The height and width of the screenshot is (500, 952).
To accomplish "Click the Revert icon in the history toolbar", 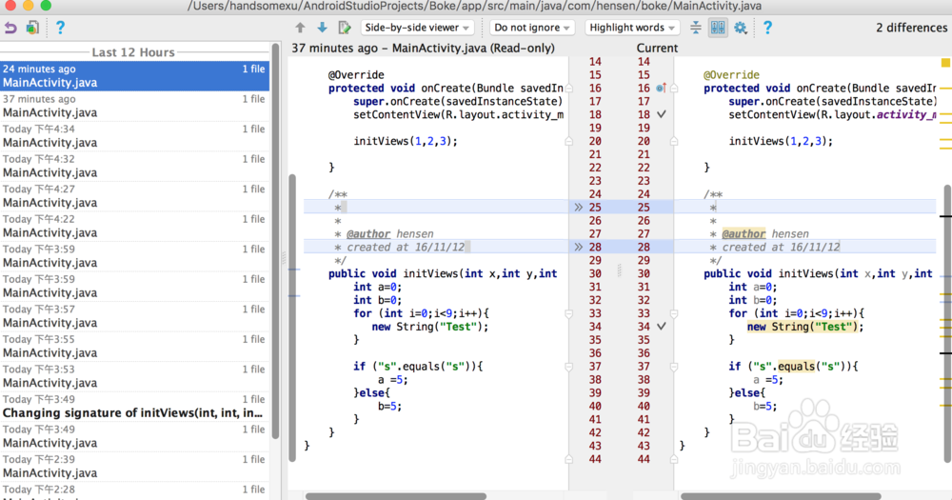I will [10, 28].
